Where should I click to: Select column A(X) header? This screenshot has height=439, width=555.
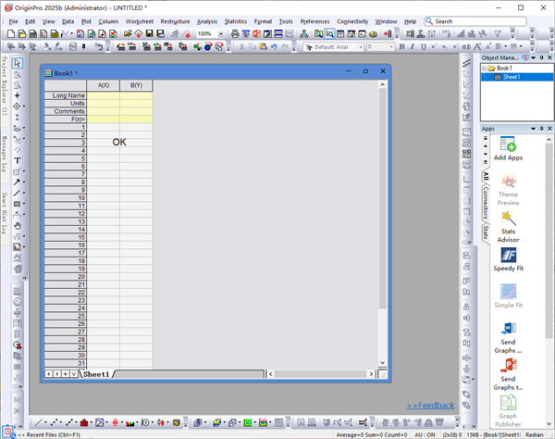pyautogui.click(x=104, y=85)
